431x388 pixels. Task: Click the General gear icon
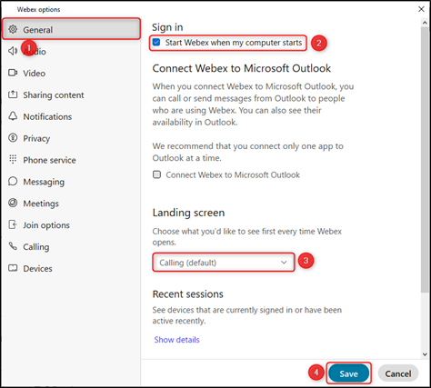13,29
